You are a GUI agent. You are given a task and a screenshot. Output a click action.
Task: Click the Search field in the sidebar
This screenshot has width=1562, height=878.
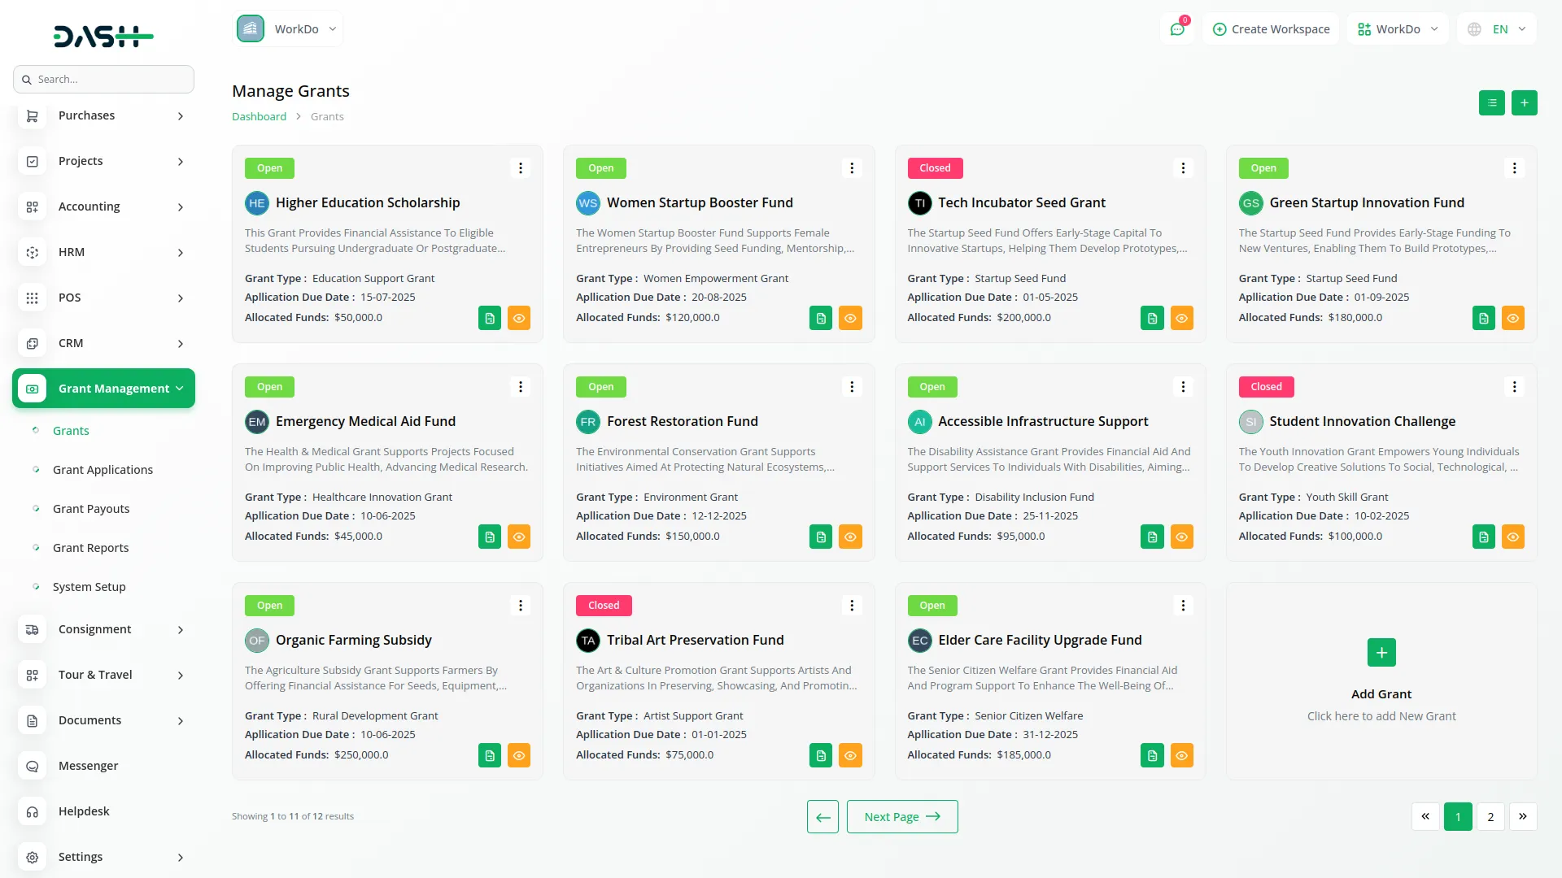point(103,79)
